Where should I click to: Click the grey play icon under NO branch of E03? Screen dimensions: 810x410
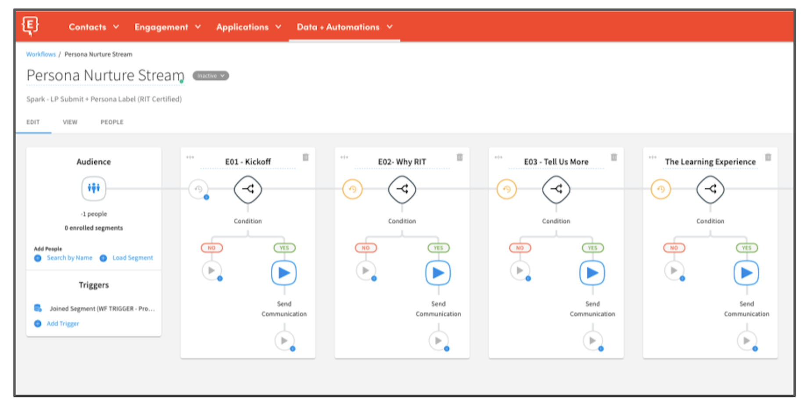point(520,270)
